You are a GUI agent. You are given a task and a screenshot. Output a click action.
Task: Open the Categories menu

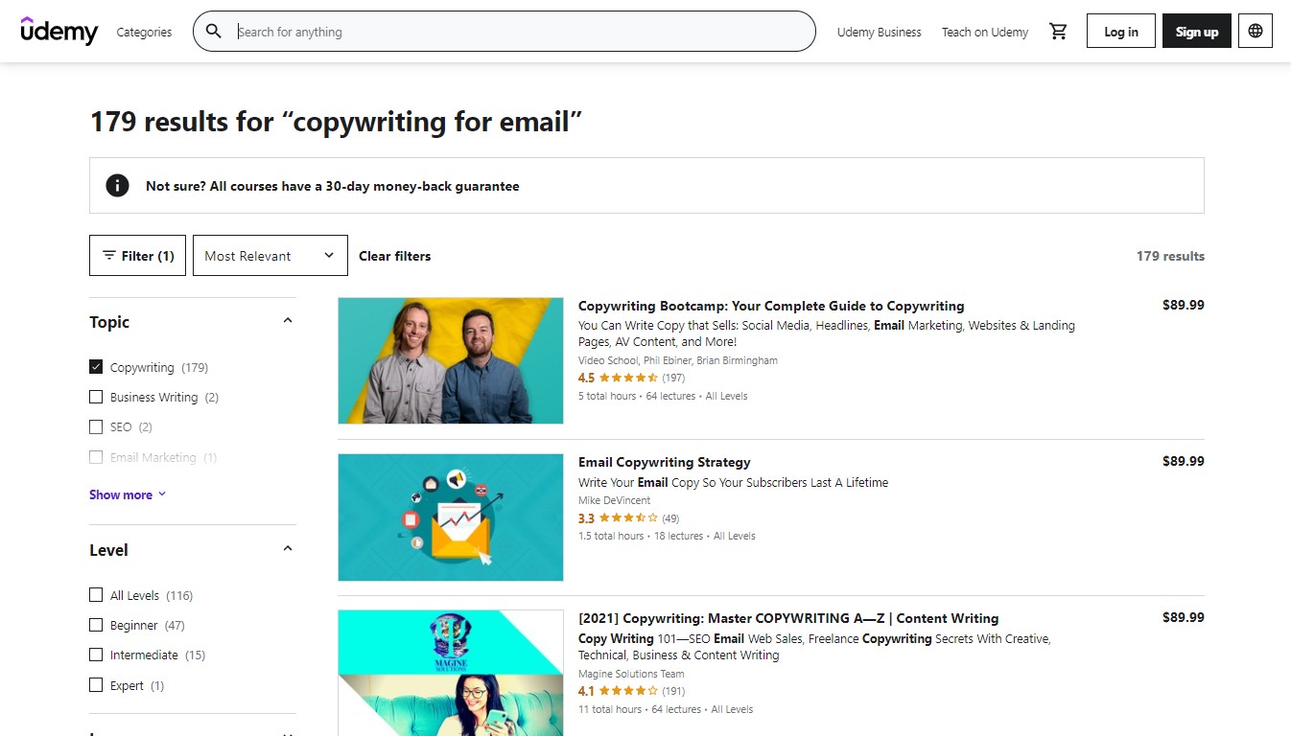point(144,32)
